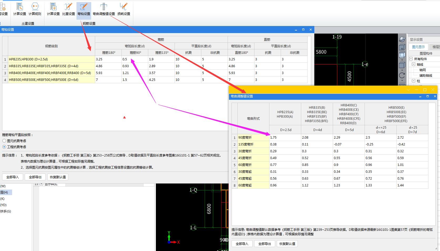Click 抗震 value 10 for HRB500 stirrup row
Viewport: 440px width, 251px height.
point(188,80)
